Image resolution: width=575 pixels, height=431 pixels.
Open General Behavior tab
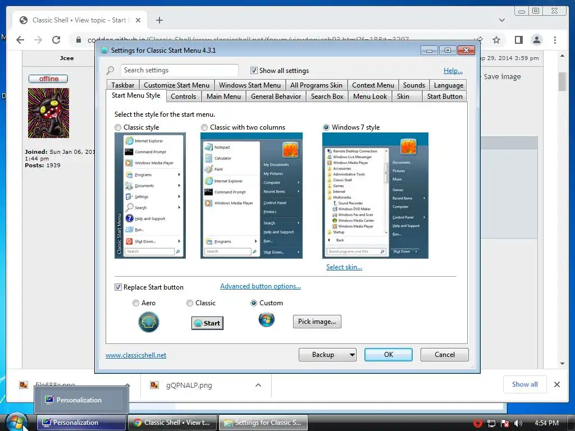[276, 97]
